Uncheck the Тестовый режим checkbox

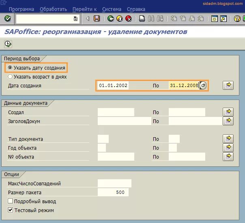pos(10,210)
